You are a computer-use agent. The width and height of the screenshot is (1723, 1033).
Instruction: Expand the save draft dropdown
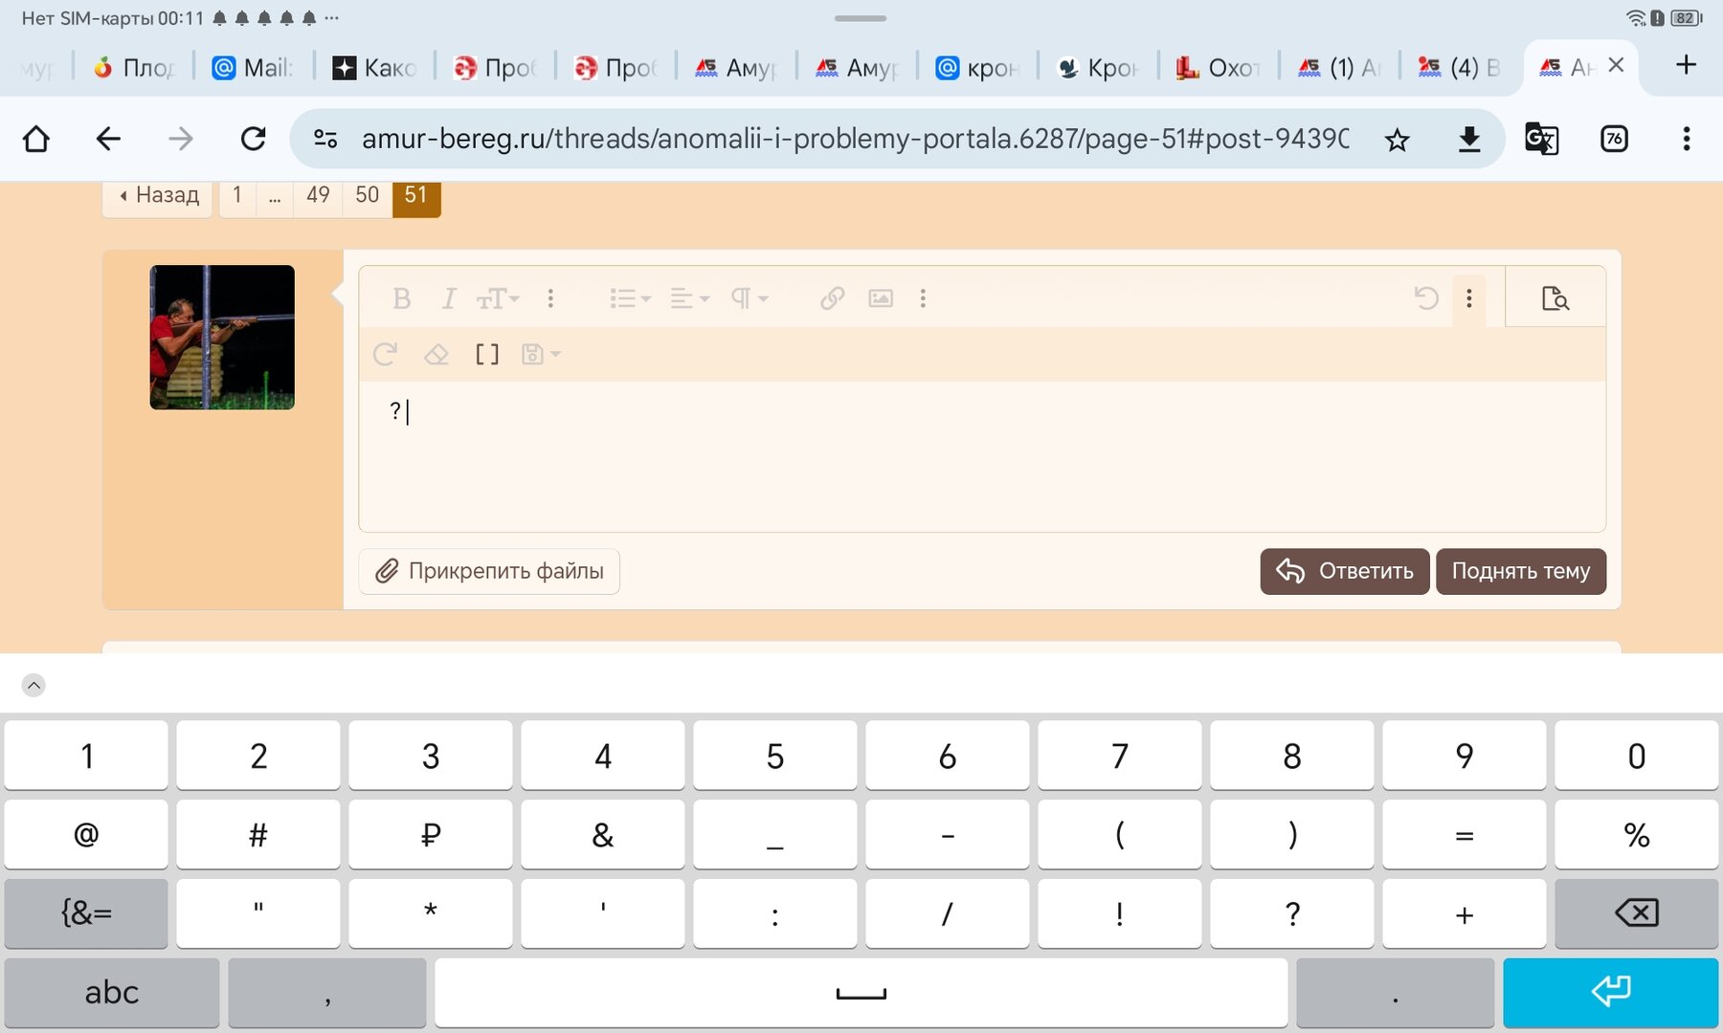click(541, 355)
